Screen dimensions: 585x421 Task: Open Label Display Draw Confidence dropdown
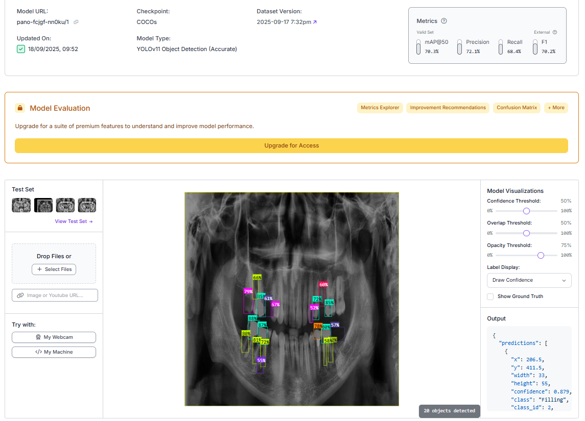pos(529,280)
